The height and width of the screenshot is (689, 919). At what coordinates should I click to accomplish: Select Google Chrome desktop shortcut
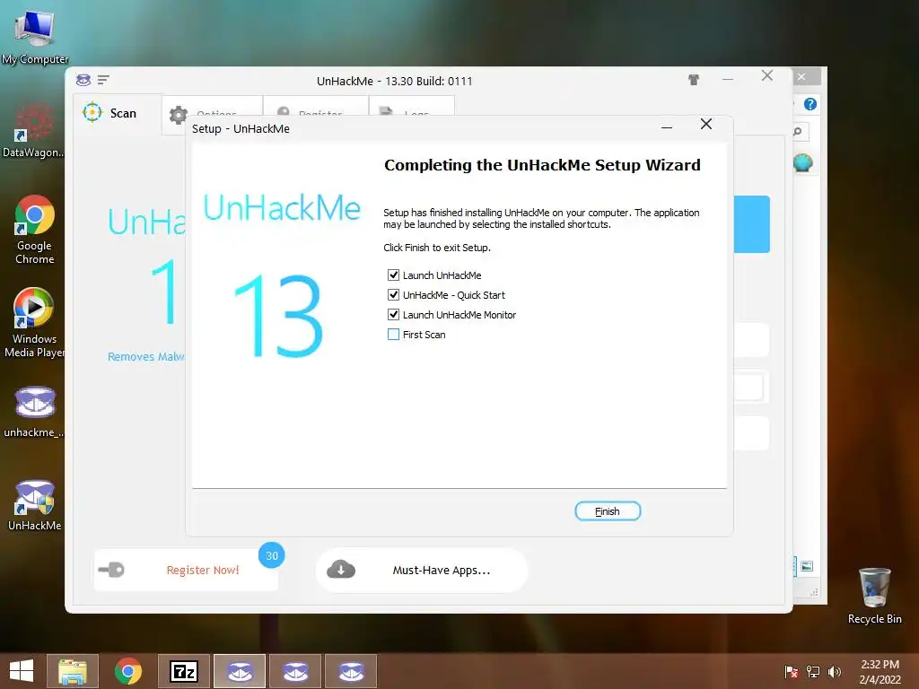35,230
